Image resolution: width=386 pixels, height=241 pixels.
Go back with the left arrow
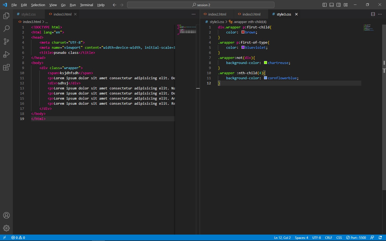tap(114, 5)
